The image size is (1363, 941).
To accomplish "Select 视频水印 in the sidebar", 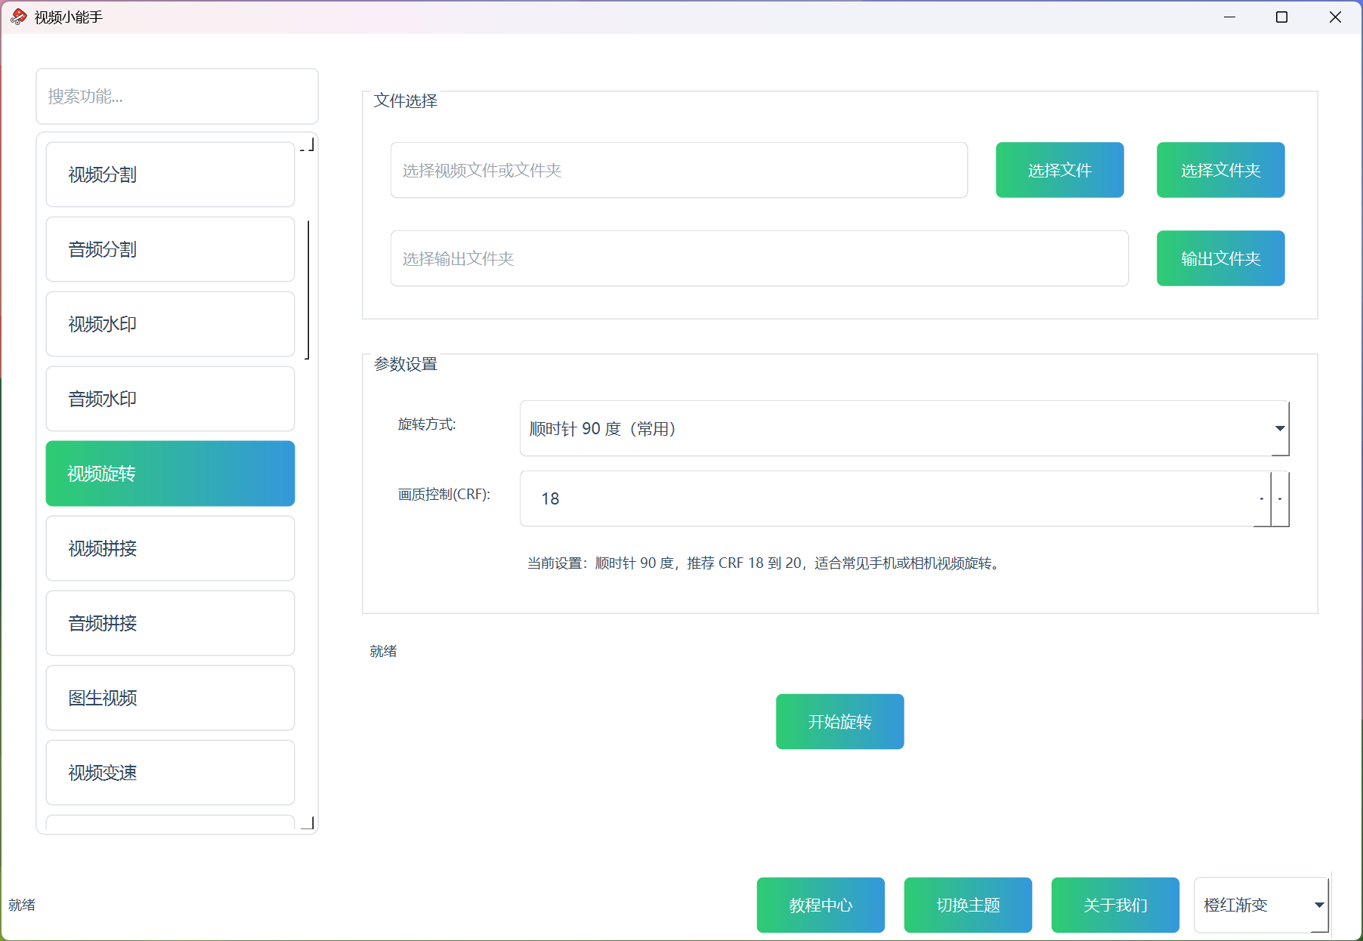I will point(170,324).
